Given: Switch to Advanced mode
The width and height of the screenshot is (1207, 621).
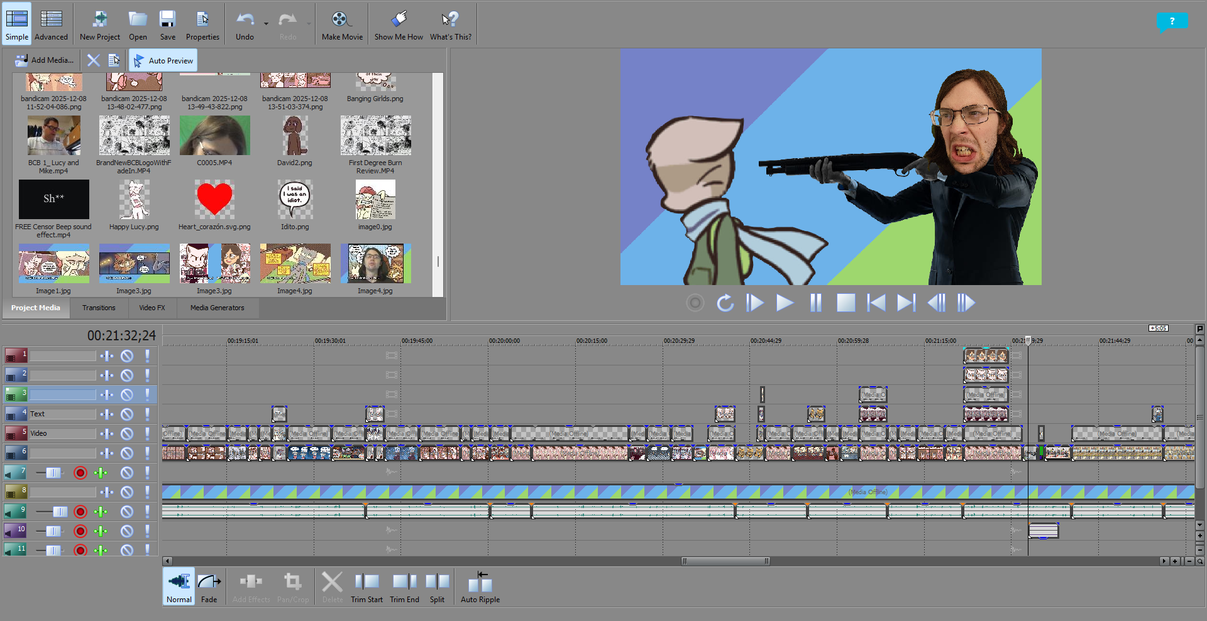Looking at the screenshot, I should [x=51, y=24].
